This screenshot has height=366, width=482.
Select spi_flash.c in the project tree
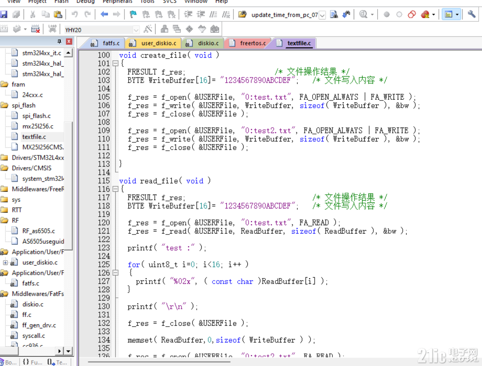click(x=36, y=116)
